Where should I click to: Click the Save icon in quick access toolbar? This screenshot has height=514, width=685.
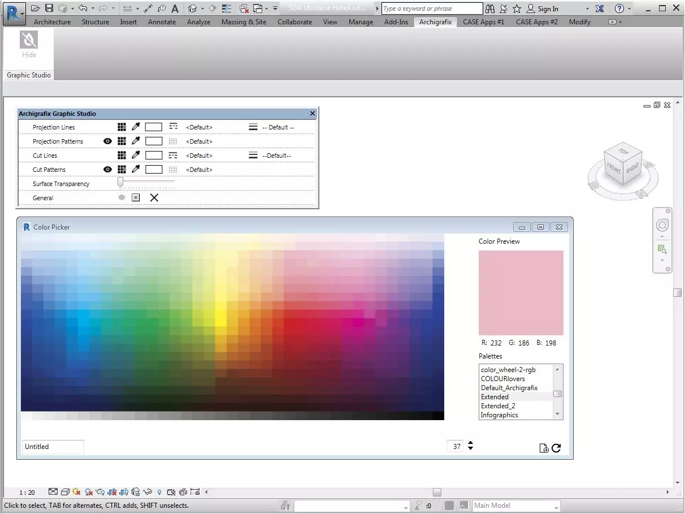coord(49,8)
